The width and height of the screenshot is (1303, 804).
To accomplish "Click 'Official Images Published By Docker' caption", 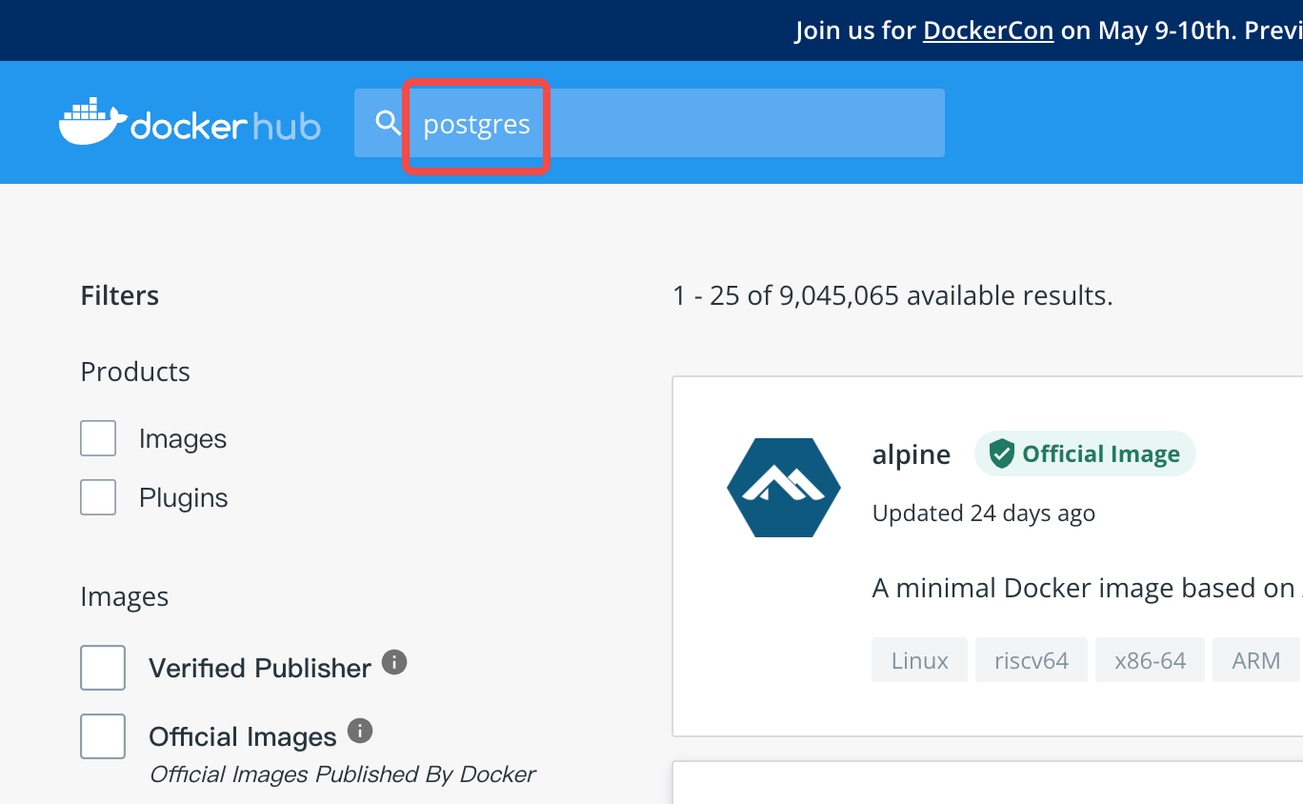I will [x=343, y=774].
